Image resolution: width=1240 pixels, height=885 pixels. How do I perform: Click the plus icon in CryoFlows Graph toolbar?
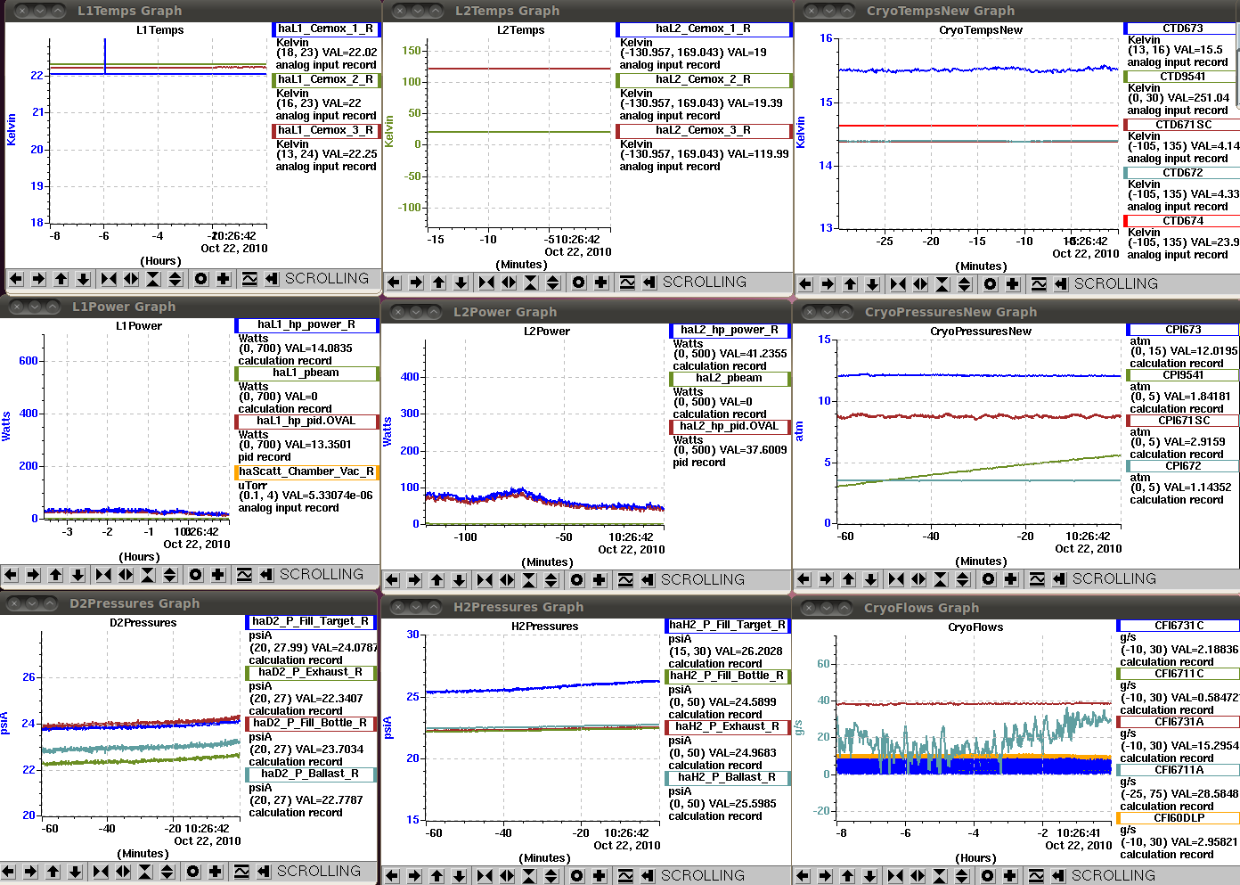[1010, 876]
